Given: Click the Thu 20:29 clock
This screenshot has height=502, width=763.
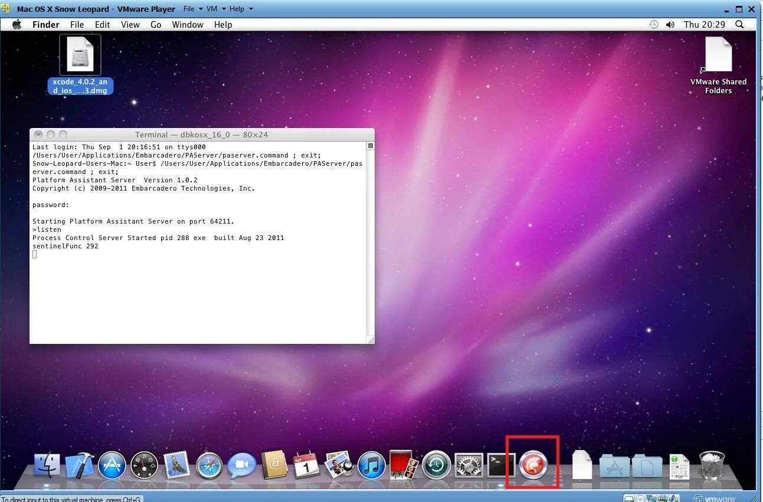Looking at the screenshot, I should (705, 25).
